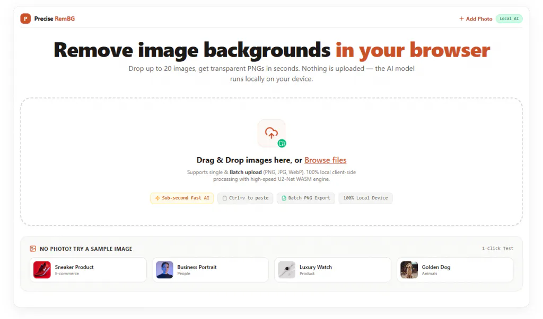
Task: Click the 100% Local Device chip
Action: tap(365, 198)
